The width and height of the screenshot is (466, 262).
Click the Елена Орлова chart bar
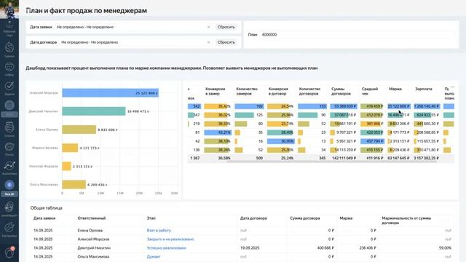click(x=79, y=130)
